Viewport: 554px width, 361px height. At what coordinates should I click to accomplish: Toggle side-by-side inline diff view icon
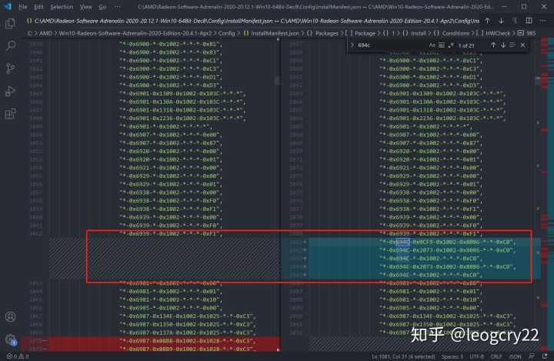(x=529, y=21)
